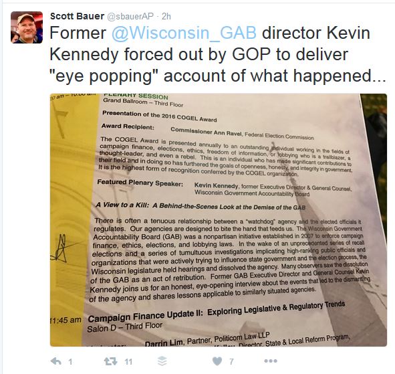Click the Scott Bauer display name
Viewport: 395px width, 374px height.
pyautogui.click(x=77, y=17)
